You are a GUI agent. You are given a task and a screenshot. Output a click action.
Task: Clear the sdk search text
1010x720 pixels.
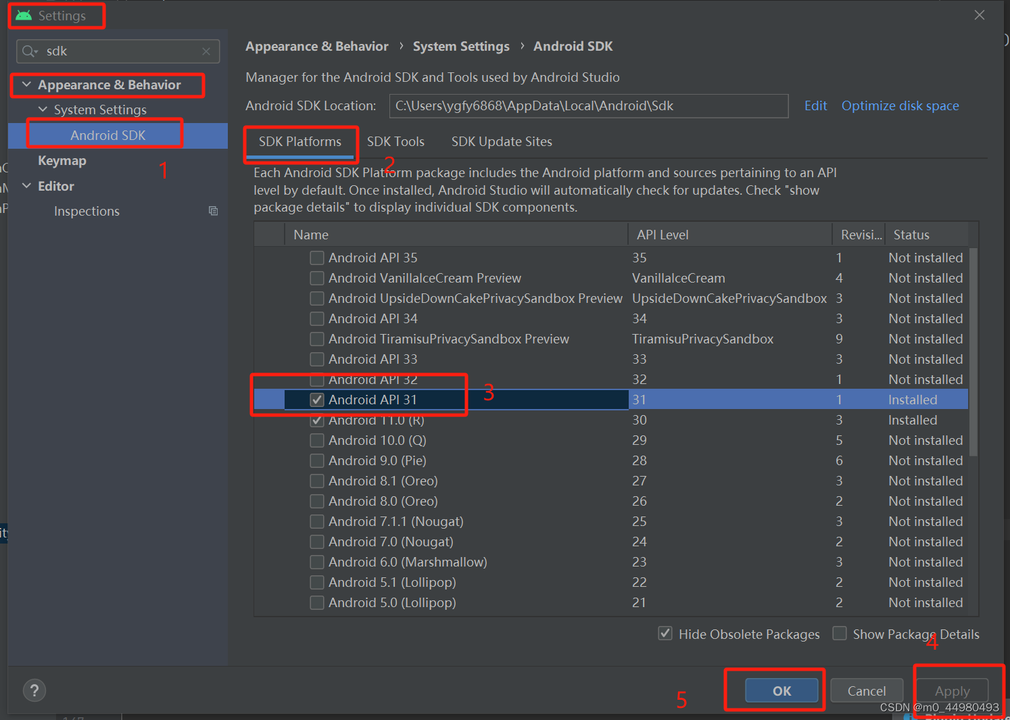click(206, 51)
